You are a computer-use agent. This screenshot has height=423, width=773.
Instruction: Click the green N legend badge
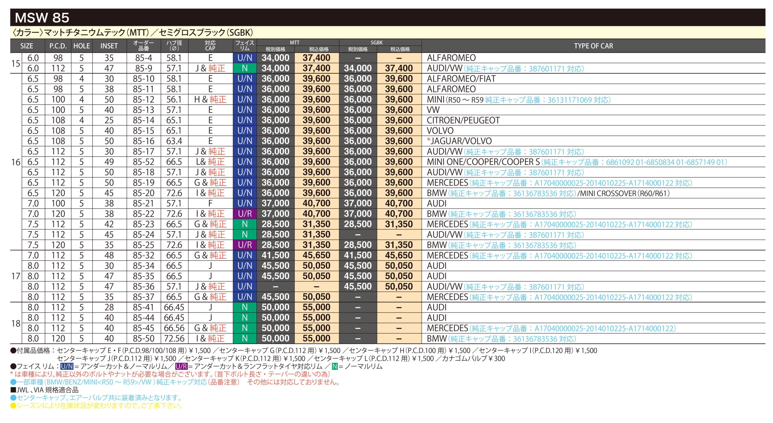tap(335, 366)
